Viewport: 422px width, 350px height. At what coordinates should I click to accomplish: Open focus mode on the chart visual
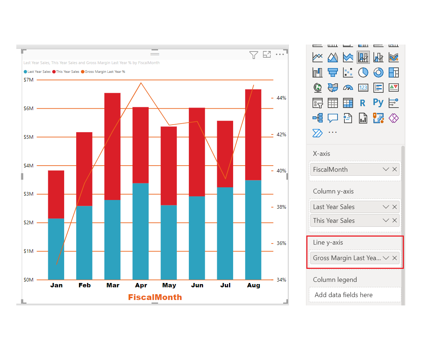point(267,54)
